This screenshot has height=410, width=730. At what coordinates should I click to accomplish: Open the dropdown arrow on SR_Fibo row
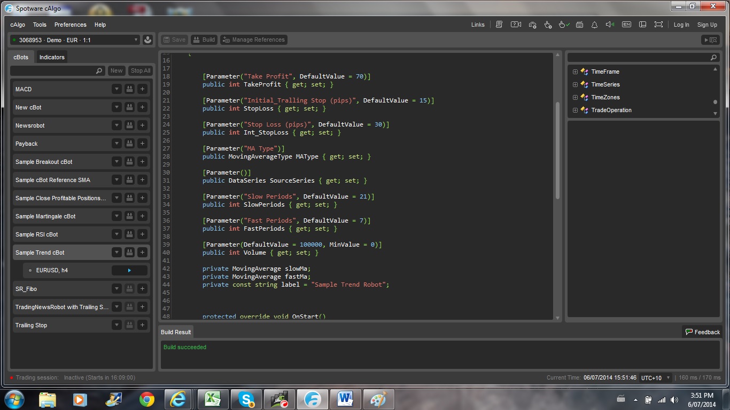pos(117,289)
